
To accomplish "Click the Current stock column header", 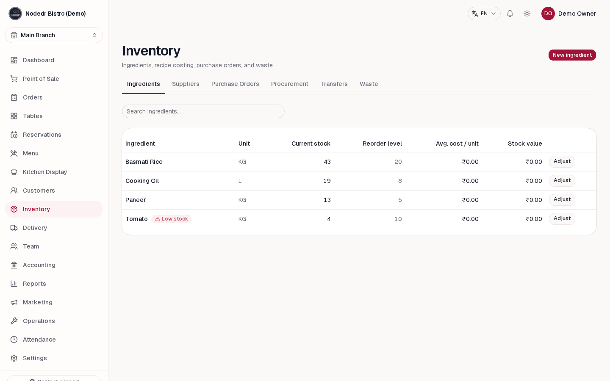I will 311,144.
